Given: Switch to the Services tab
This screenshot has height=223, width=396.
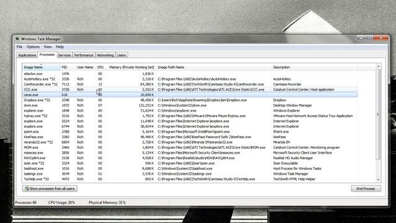Looking at the screenshot, I should tap(64, 55).
